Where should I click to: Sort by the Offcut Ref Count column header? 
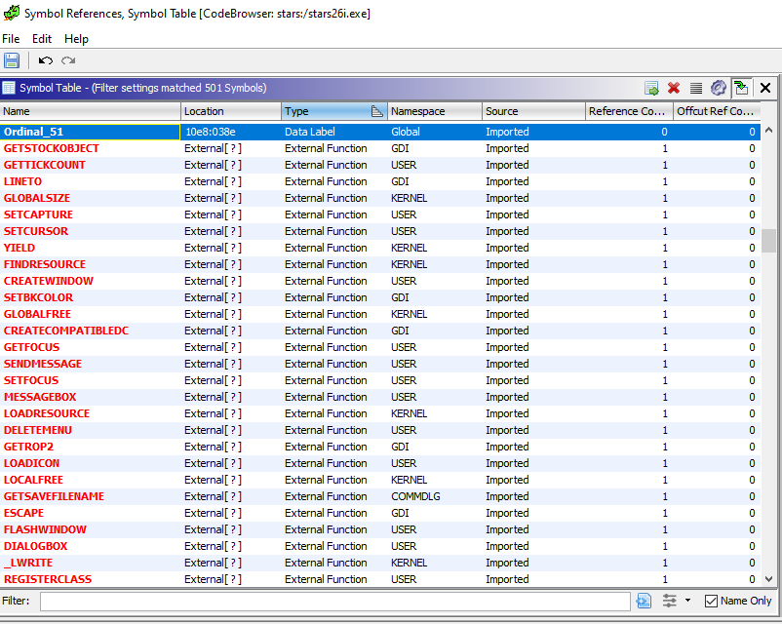[718, 111]
